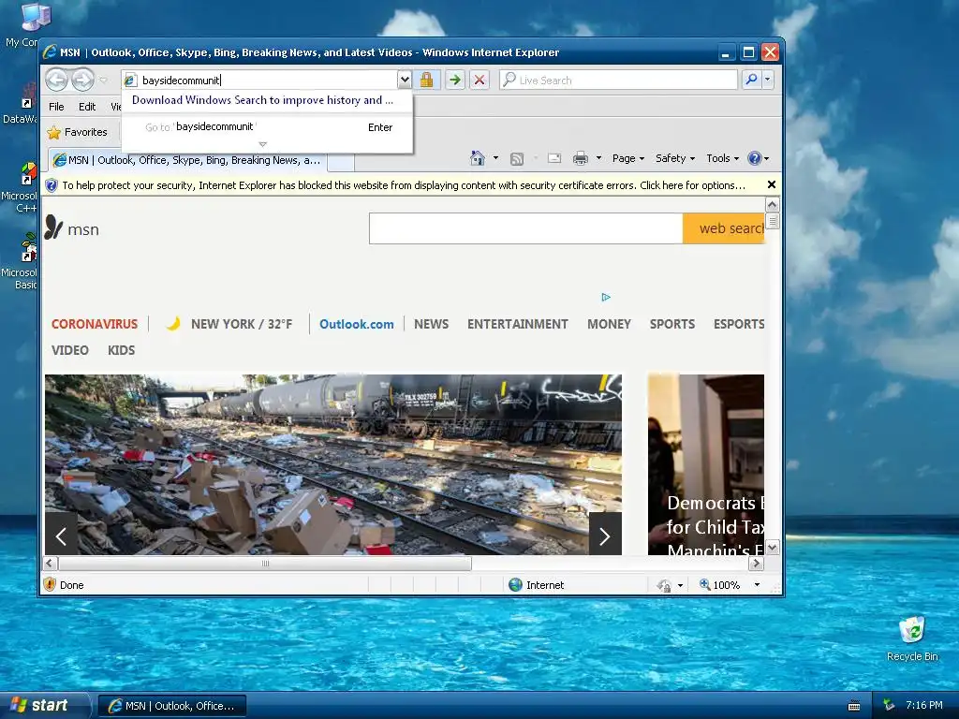Select the MSN browser tab

pos(187,160)
